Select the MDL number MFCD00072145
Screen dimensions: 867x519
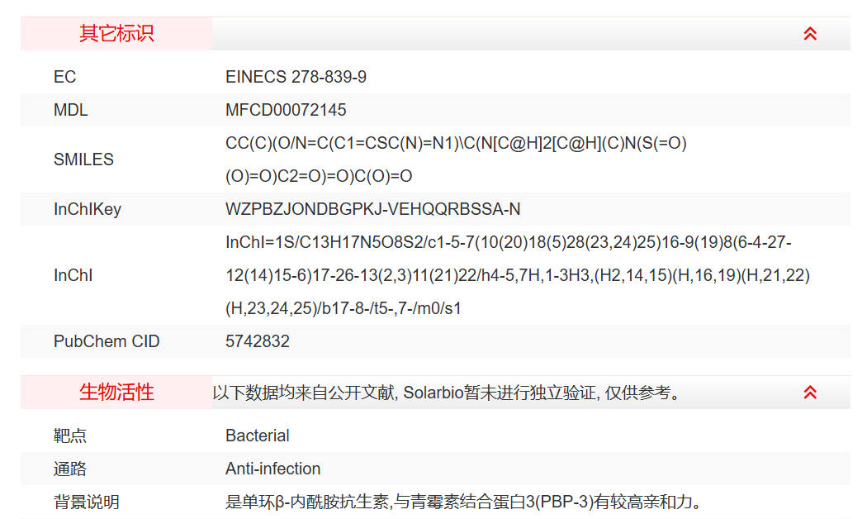point(286,110)
